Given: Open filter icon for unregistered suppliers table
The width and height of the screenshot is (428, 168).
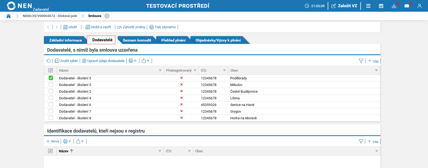Looking at the screenshot, I should (361, 141).
